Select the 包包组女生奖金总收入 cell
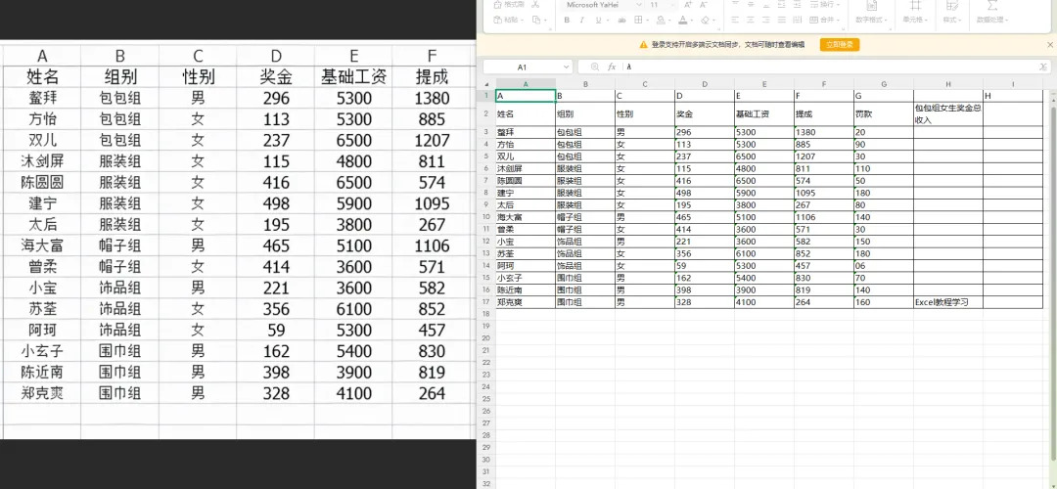The width and height of the screenshot is (1057, 489). [948, 113]
